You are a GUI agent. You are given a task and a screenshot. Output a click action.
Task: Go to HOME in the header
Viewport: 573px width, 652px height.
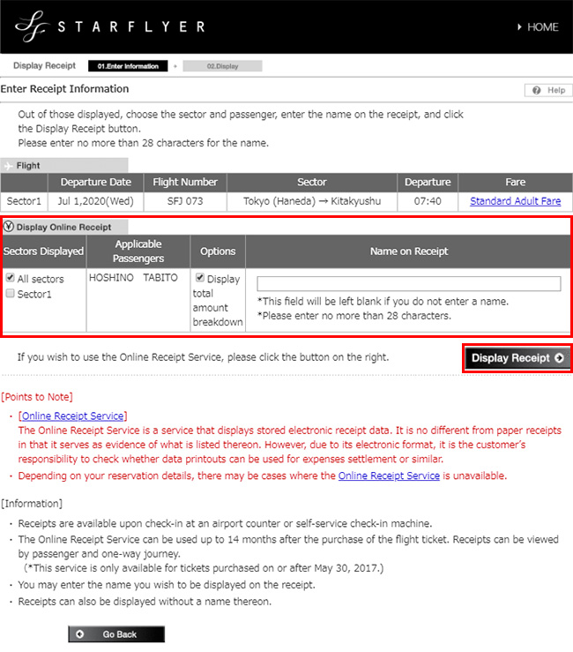542,27
